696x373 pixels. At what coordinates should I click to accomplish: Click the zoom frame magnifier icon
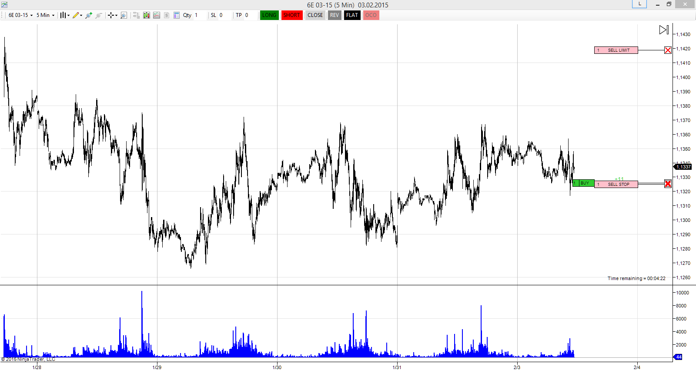pyautogui.click(x=124, y=15)
